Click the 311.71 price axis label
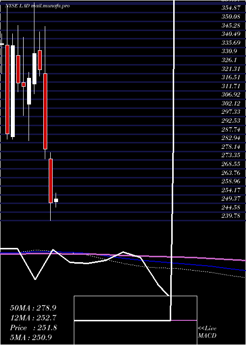 click(230, 86)
